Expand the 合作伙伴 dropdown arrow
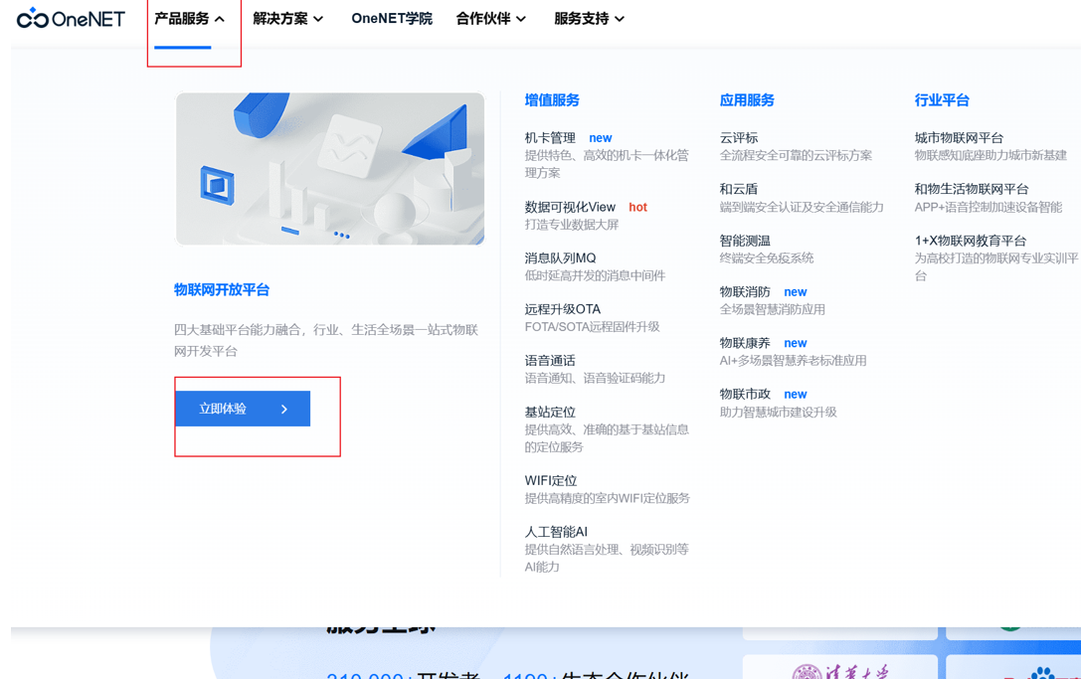The image size is (1081, 679). coord(521,19)
